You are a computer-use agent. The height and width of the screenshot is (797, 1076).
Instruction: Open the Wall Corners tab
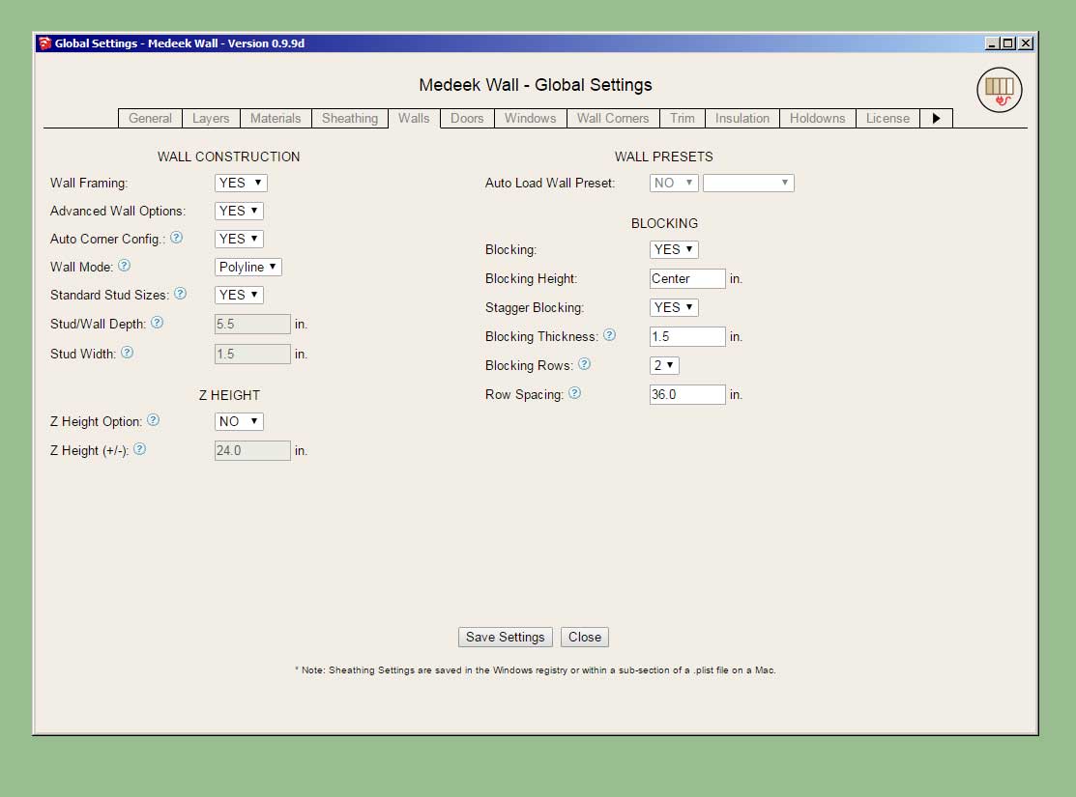click(613, 118)
